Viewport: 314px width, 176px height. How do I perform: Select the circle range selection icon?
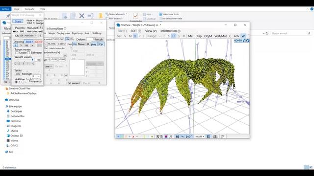[174, 36]
